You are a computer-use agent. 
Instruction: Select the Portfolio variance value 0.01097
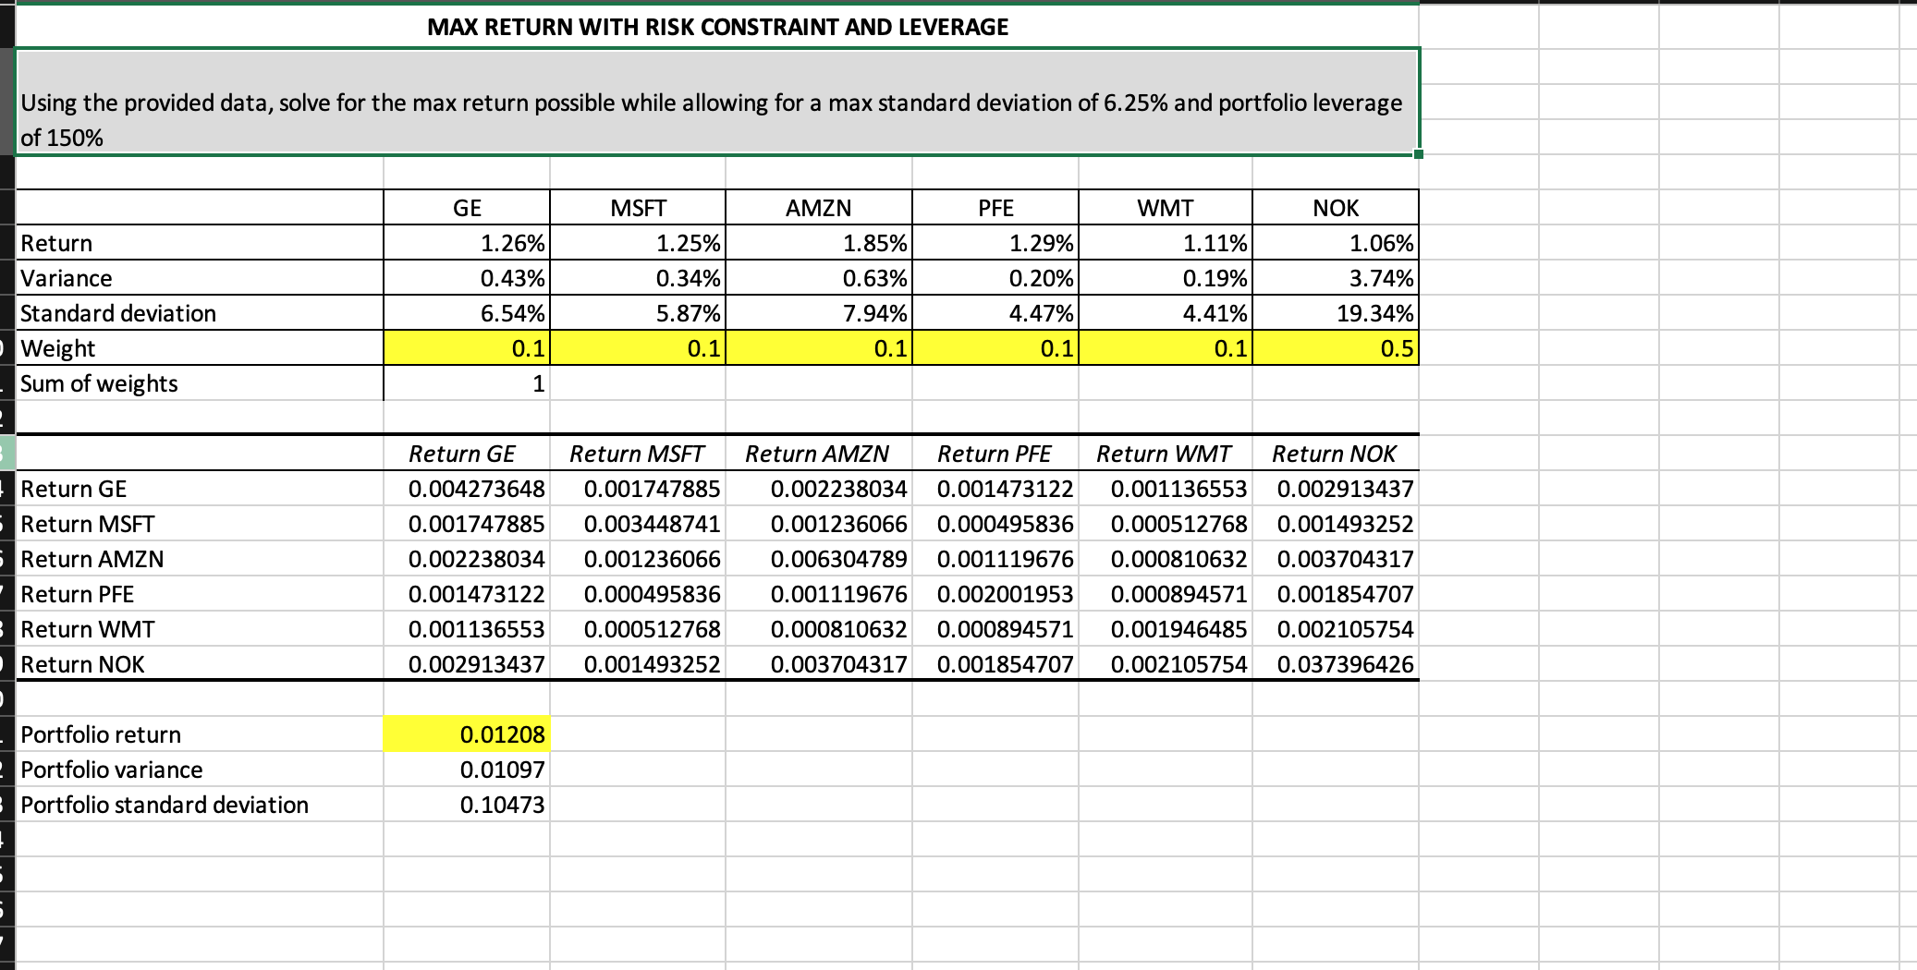465,769
